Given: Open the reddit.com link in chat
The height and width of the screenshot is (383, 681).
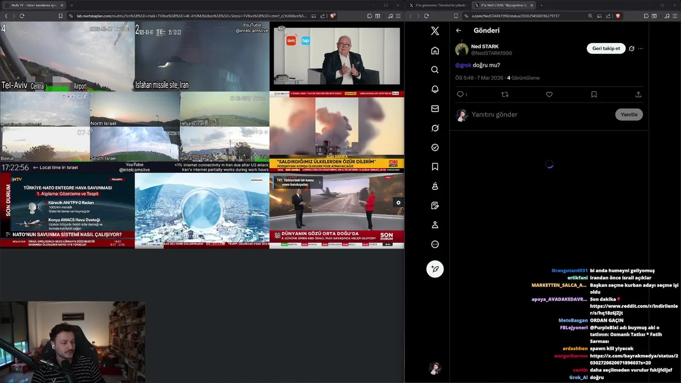Looking at the screenshot, I should 634,310.
